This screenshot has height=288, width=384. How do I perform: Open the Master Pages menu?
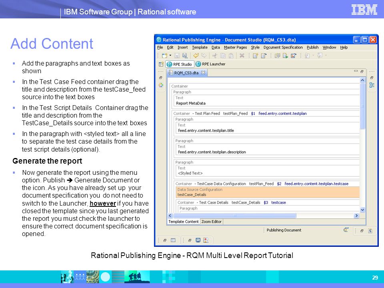pos(235,48)
